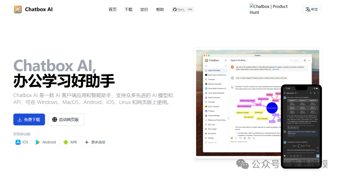This screenshot has width=339, height=178.
Task: Go to the 首页 nav item
Action: [112, 9]
